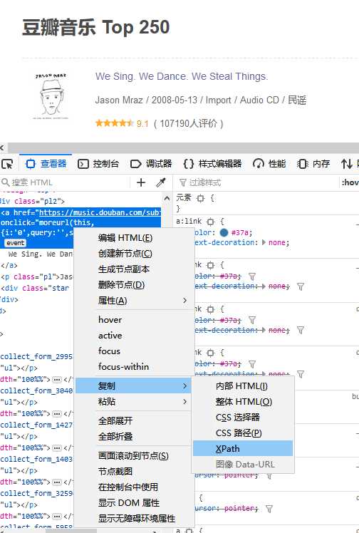
Task: Activate the element picker icon
Action: click(7, 164)
